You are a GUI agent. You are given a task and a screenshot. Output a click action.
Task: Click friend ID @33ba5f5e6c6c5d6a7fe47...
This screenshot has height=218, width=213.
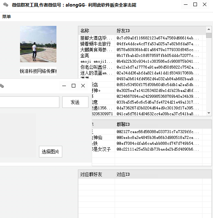158,102
